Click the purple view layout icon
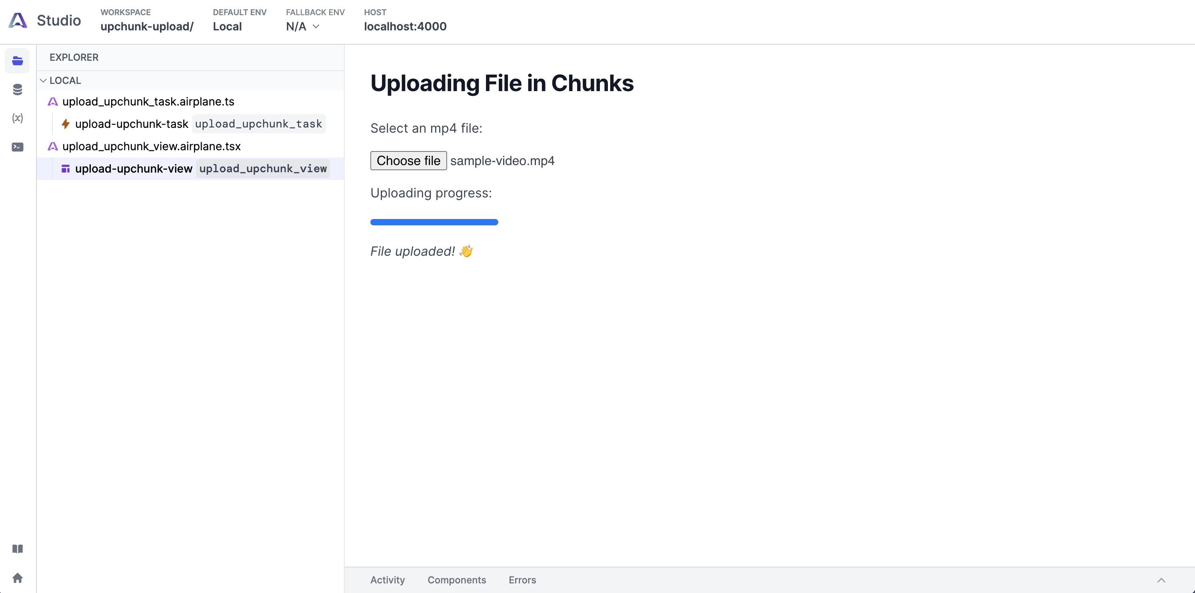 66,169
